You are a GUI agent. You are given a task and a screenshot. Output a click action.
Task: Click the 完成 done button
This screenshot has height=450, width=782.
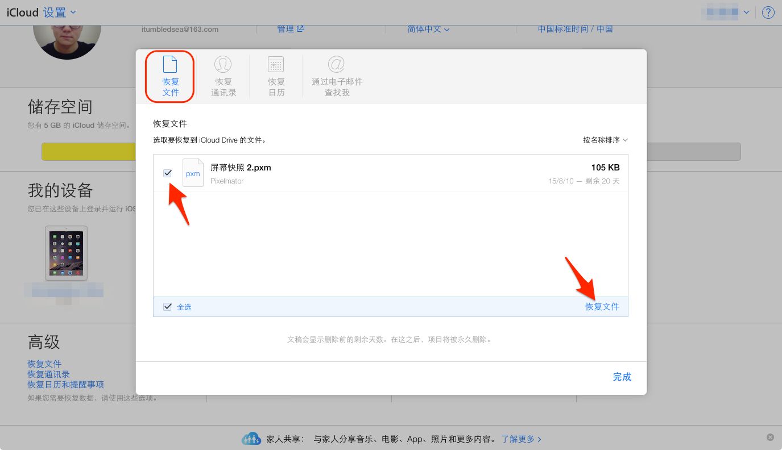[622, 377]
